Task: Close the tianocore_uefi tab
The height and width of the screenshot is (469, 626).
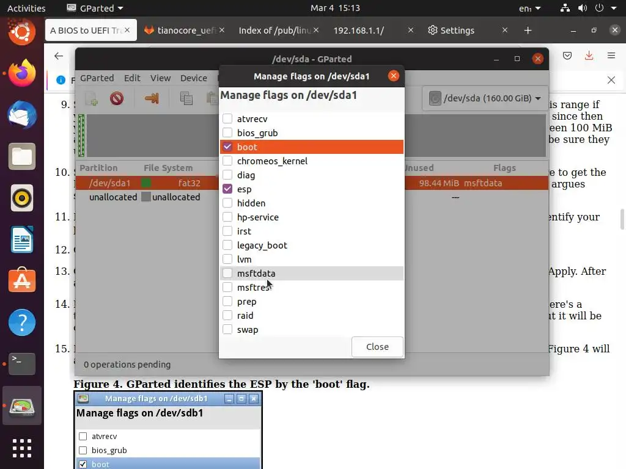Action: click(x=222, y=30)
